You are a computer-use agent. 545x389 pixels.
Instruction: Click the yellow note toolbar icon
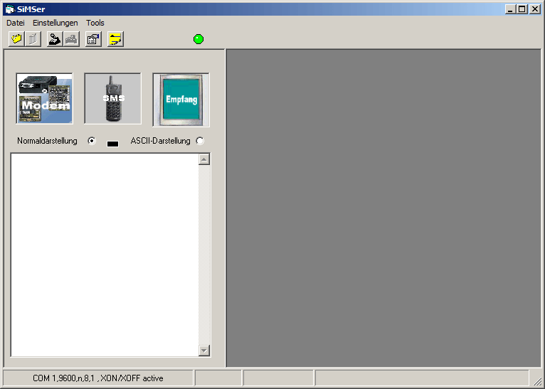click(x=115, y=39)
